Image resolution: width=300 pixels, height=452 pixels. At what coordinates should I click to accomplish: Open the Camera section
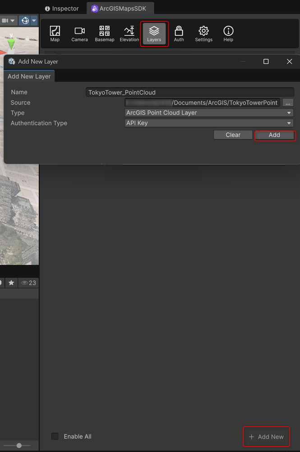[x=79, y=34]
